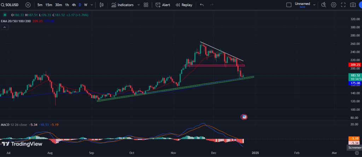Click the L176.33 low value
Image resolution: width=362 pixels, height=157 pixels.
coord(45,15)
